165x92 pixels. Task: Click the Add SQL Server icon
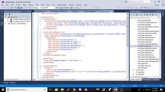coord(9,14)
